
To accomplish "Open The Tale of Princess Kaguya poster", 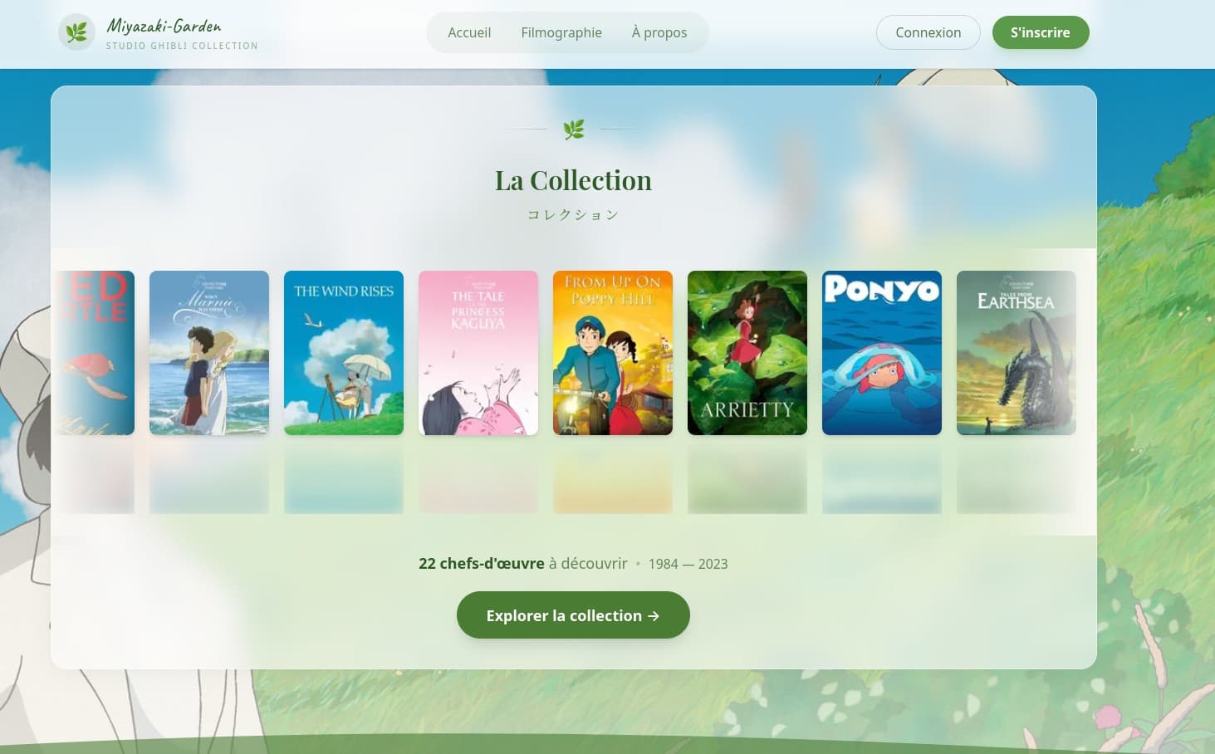I will coord(478,353).
